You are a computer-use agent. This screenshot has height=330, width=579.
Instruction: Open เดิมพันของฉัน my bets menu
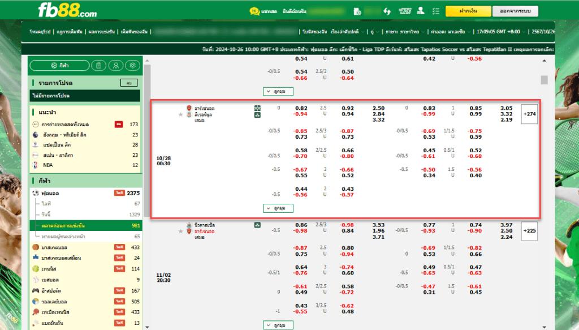pos(134,32)
